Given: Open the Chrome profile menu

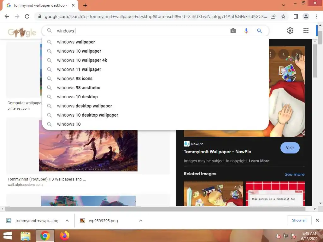Looking at the screenshot, I should coord(306,16).
